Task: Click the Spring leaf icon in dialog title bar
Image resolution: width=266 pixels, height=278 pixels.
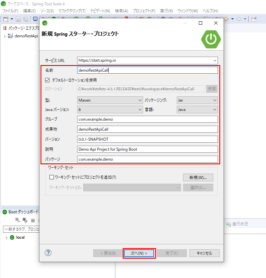Action: (45, 23)
